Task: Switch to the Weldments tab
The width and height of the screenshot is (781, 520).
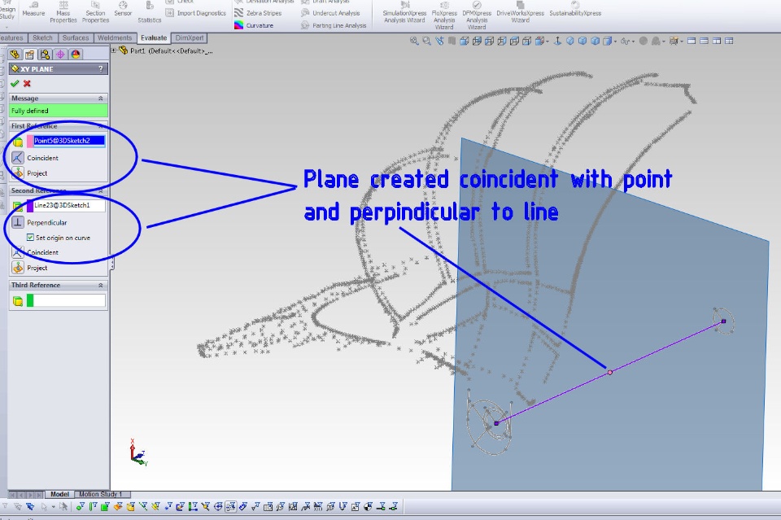Action: [x=115, y=38]
